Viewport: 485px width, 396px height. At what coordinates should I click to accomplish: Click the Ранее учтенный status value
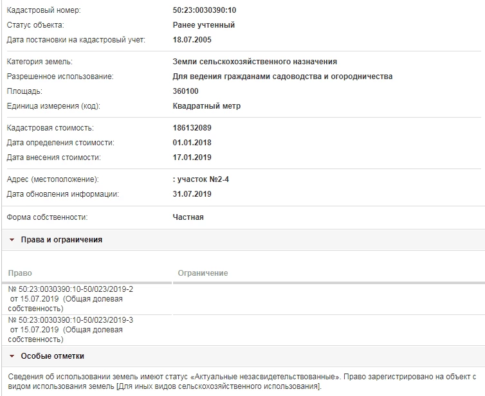click(x=204, y=25)
